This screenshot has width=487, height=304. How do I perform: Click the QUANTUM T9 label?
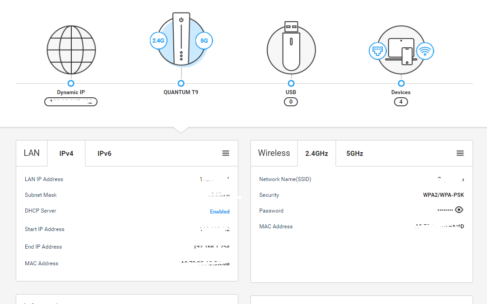181,92
